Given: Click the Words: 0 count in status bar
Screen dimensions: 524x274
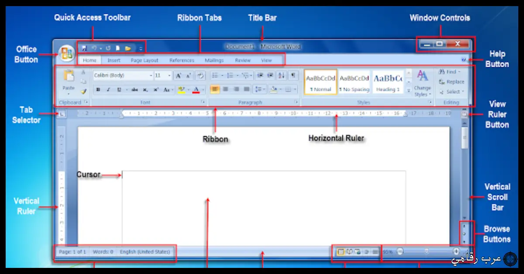Looking at the screenshot, I should tap(103, 252).
